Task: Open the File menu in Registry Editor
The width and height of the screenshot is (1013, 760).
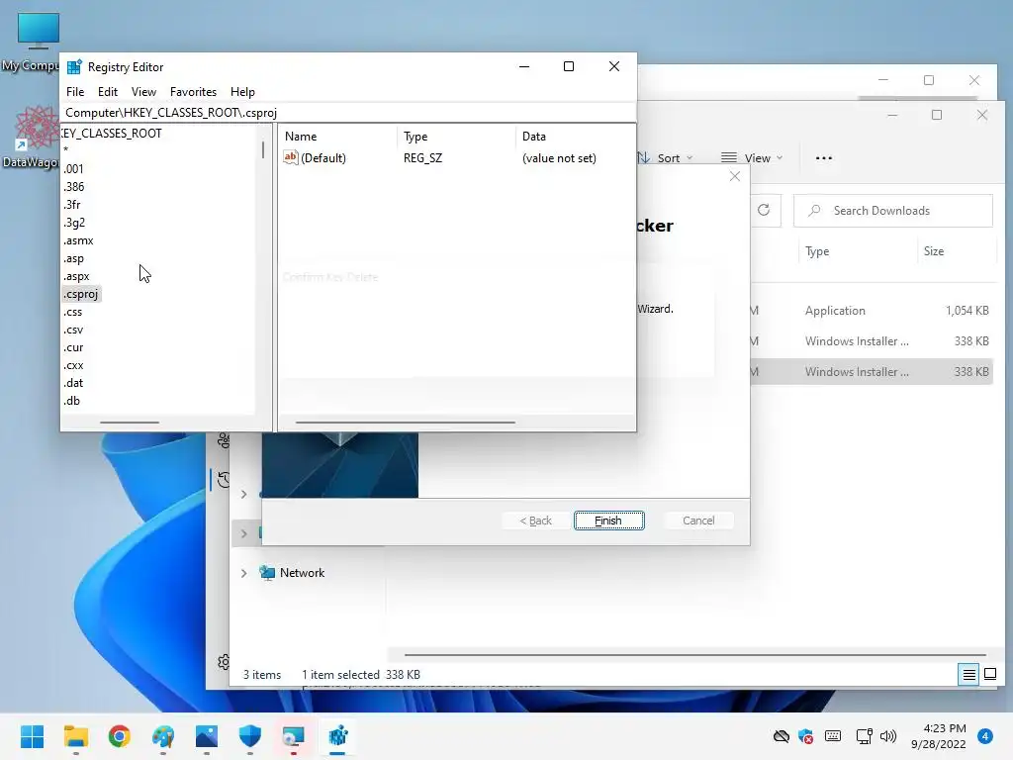Action: pos(75,92)
